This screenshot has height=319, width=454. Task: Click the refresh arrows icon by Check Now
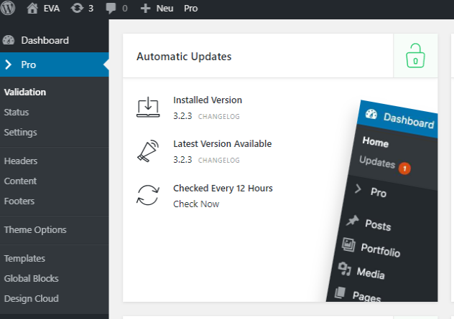click(x=148, y=195)
